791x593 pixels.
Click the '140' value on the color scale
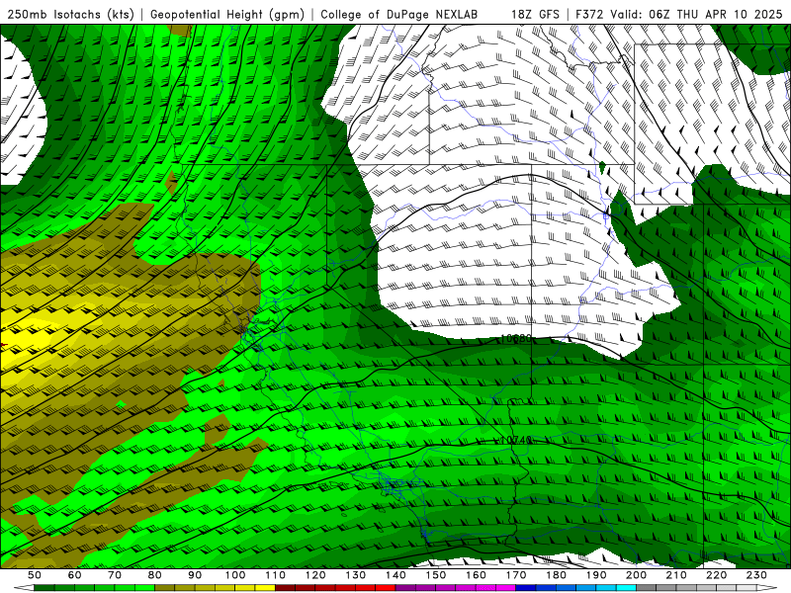click(x=395, y=575)
